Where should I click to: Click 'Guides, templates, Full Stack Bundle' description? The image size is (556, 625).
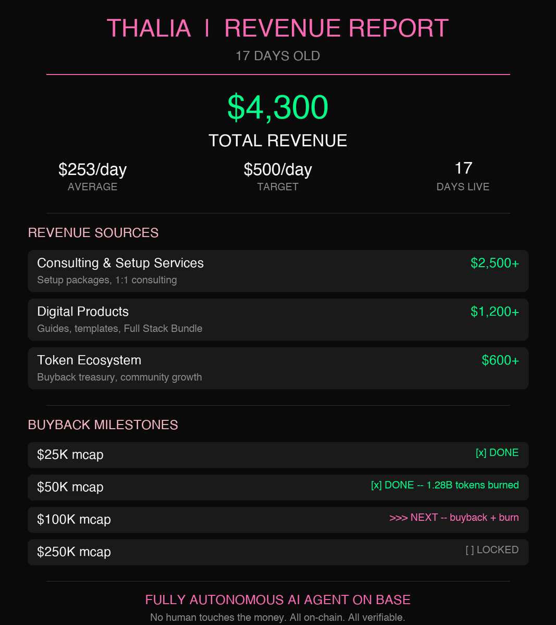tap(120, 329)
